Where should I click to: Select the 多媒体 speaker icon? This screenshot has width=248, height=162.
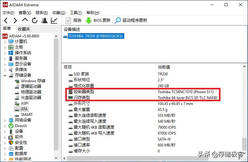[x=11, y=69]
